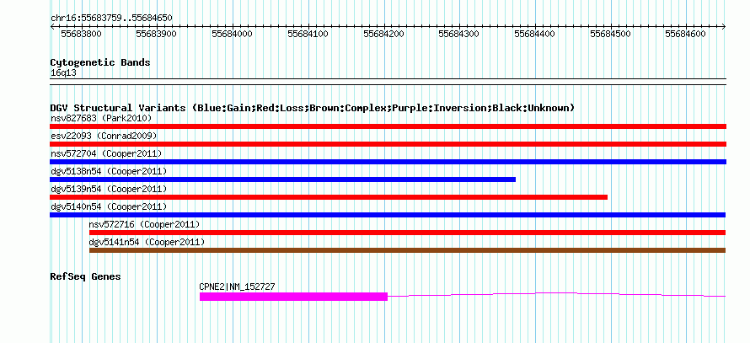The width and height of the screenshot is (750, 343).
Task: Click the nsv827683 (Park2010) label
Action: (x=101, y=118)
